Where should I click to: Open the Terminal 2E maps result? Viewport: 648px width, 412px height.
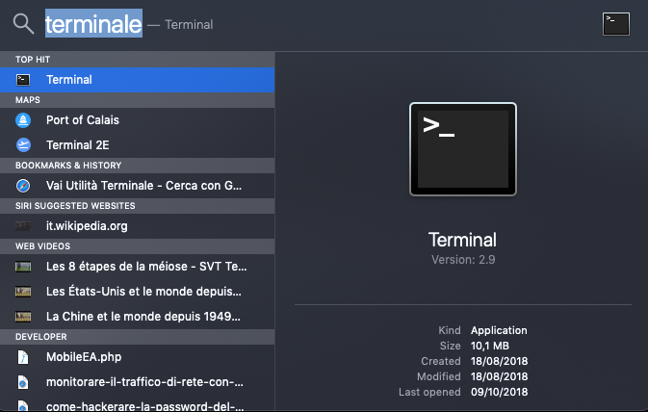(x=137, y=145)
